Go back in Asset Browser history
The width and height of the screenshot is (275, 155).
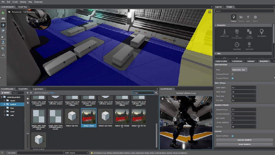coord(28,93)
